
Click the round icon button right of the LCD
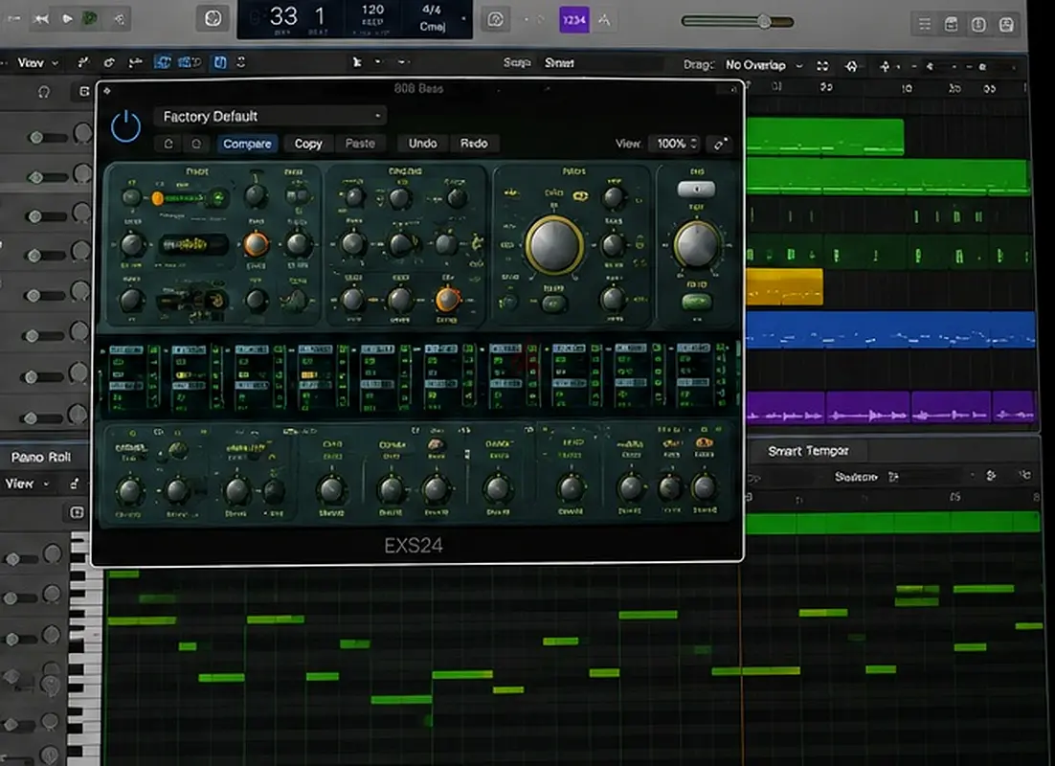tap(496, 19)
